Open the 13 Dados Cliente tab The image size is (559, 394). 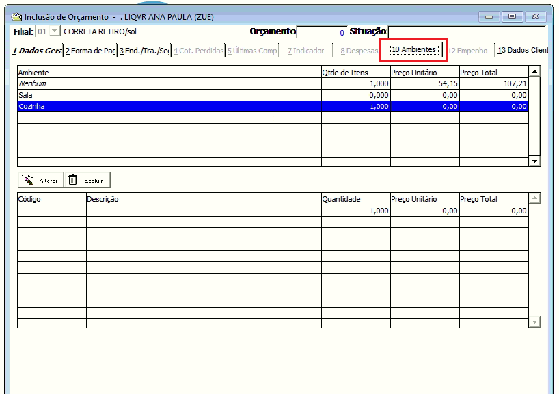[x=523, y=51]
